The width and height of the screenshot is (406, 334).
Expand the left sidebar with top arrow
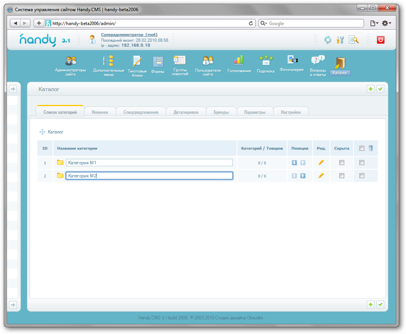(x=13, y=89)
